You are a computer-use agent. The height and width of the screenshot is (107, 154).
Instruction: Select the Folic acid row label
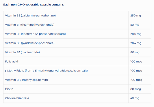point(12,61)
